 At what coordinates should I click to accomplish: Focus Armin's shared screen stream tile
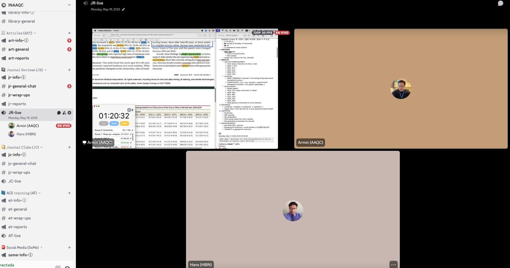185,89
